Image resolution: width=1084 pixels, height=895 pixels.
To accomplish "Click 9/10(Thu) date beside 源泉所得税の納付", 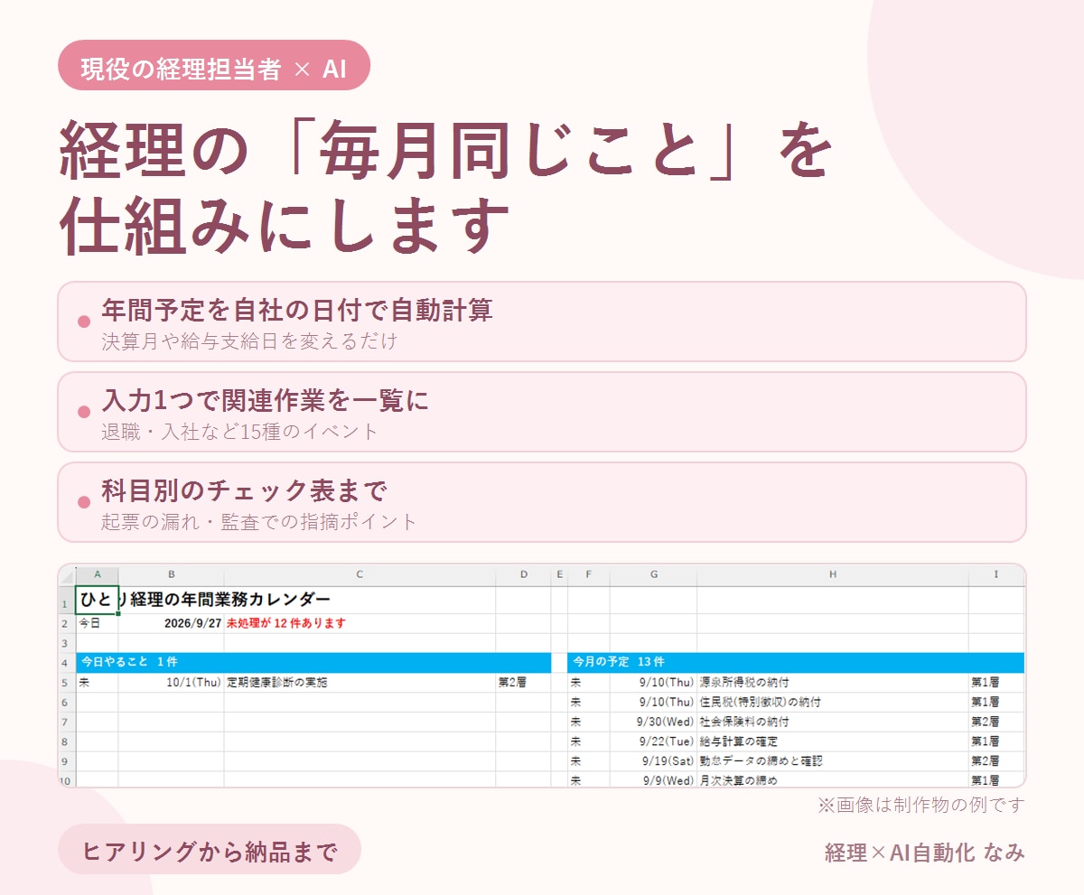I will pyautogui.click(x=667, y=683).
